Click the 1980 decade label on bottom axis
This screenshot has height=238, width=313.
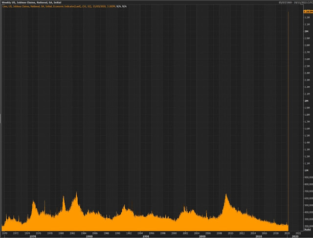(89, 237)
